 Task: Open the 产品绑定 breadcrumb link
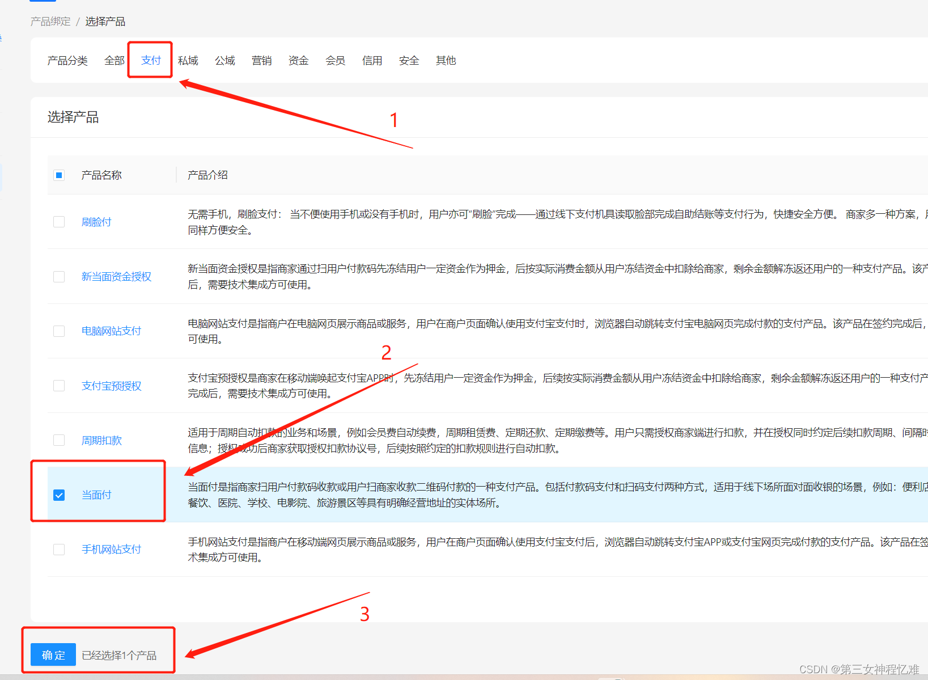(50, 22)
